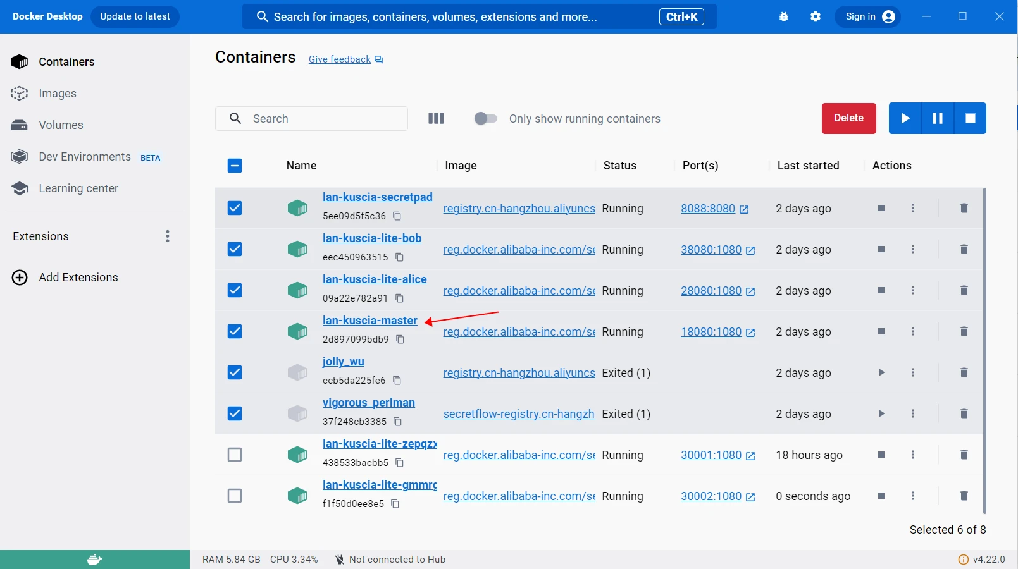This screenshot has width=1018, height=569.
Task: Open the lan-kuscia-lite-bob container link
Action: point(372,238)
